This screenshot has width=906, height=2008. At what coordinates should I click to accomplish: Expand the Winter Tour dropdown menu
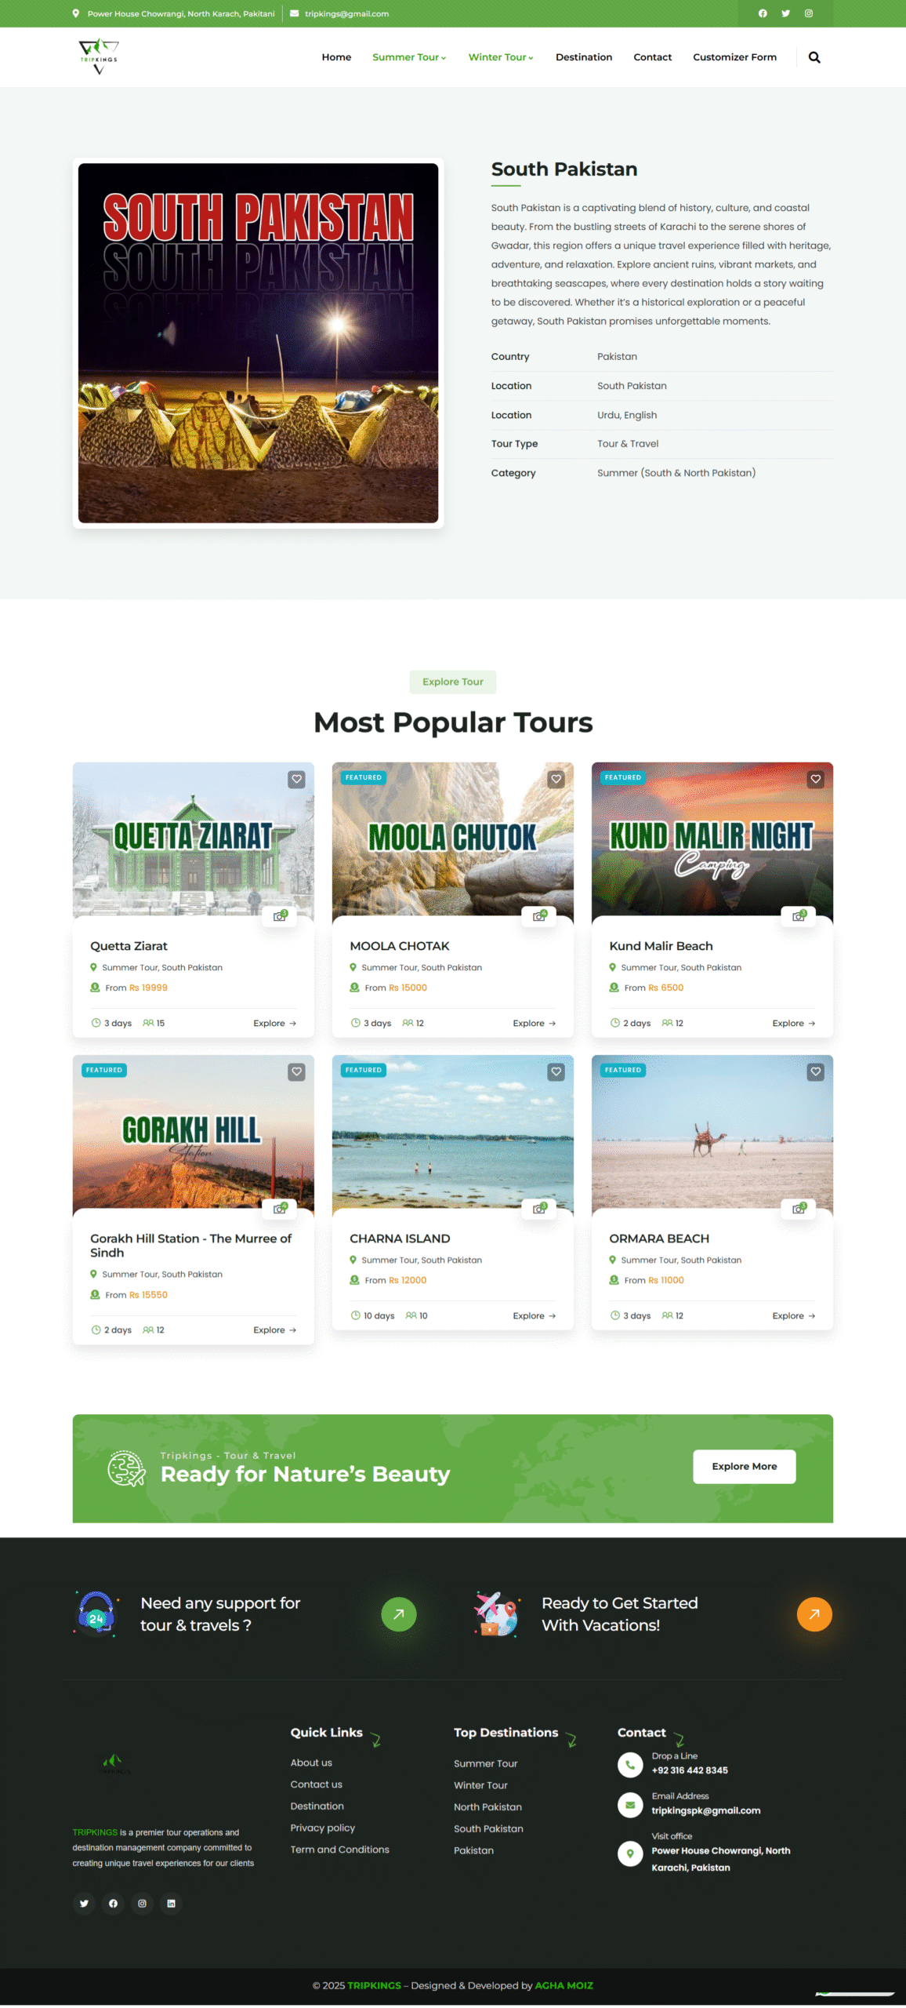pos(501,57)
